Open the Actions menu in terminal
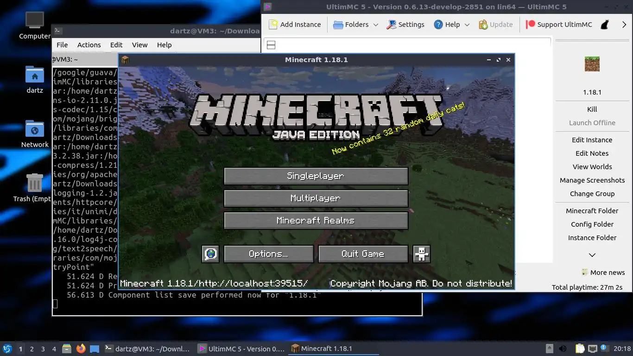The width and height of the screenshot is (633, 356). [89, 45]
